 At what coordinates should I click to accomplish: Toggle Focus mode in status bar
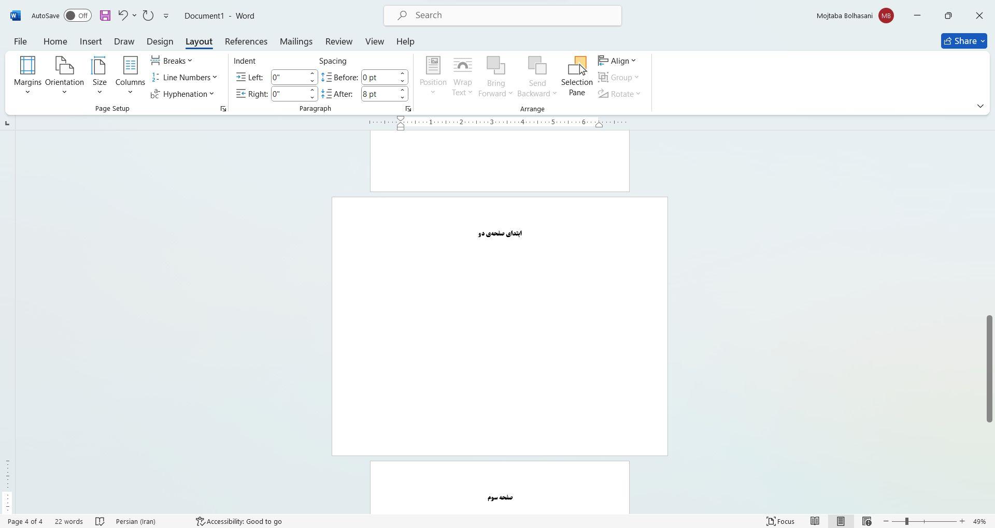[x=780, y=521]
